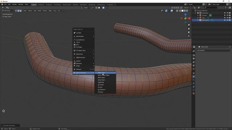This screenshot has height=130, width=232.
Task: Toggle snapping magnet icon
Action: 96,8
